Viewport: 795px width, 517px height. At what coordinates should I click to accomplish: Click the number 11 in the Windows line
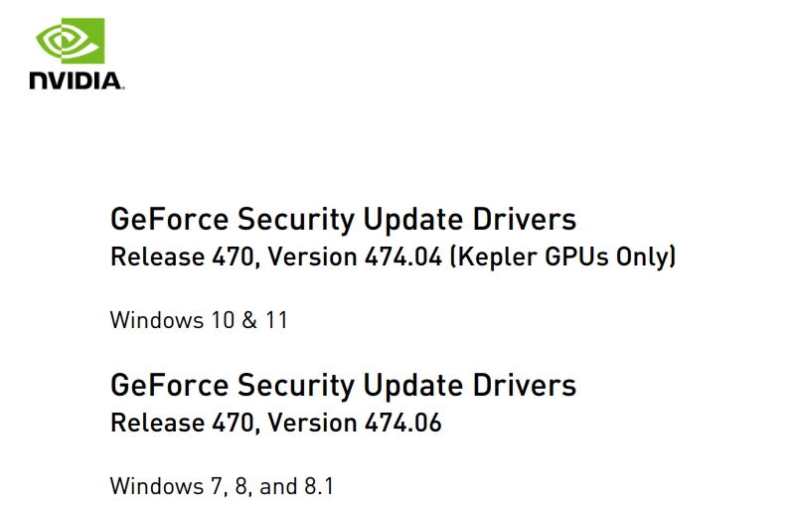tap(277, 320)
